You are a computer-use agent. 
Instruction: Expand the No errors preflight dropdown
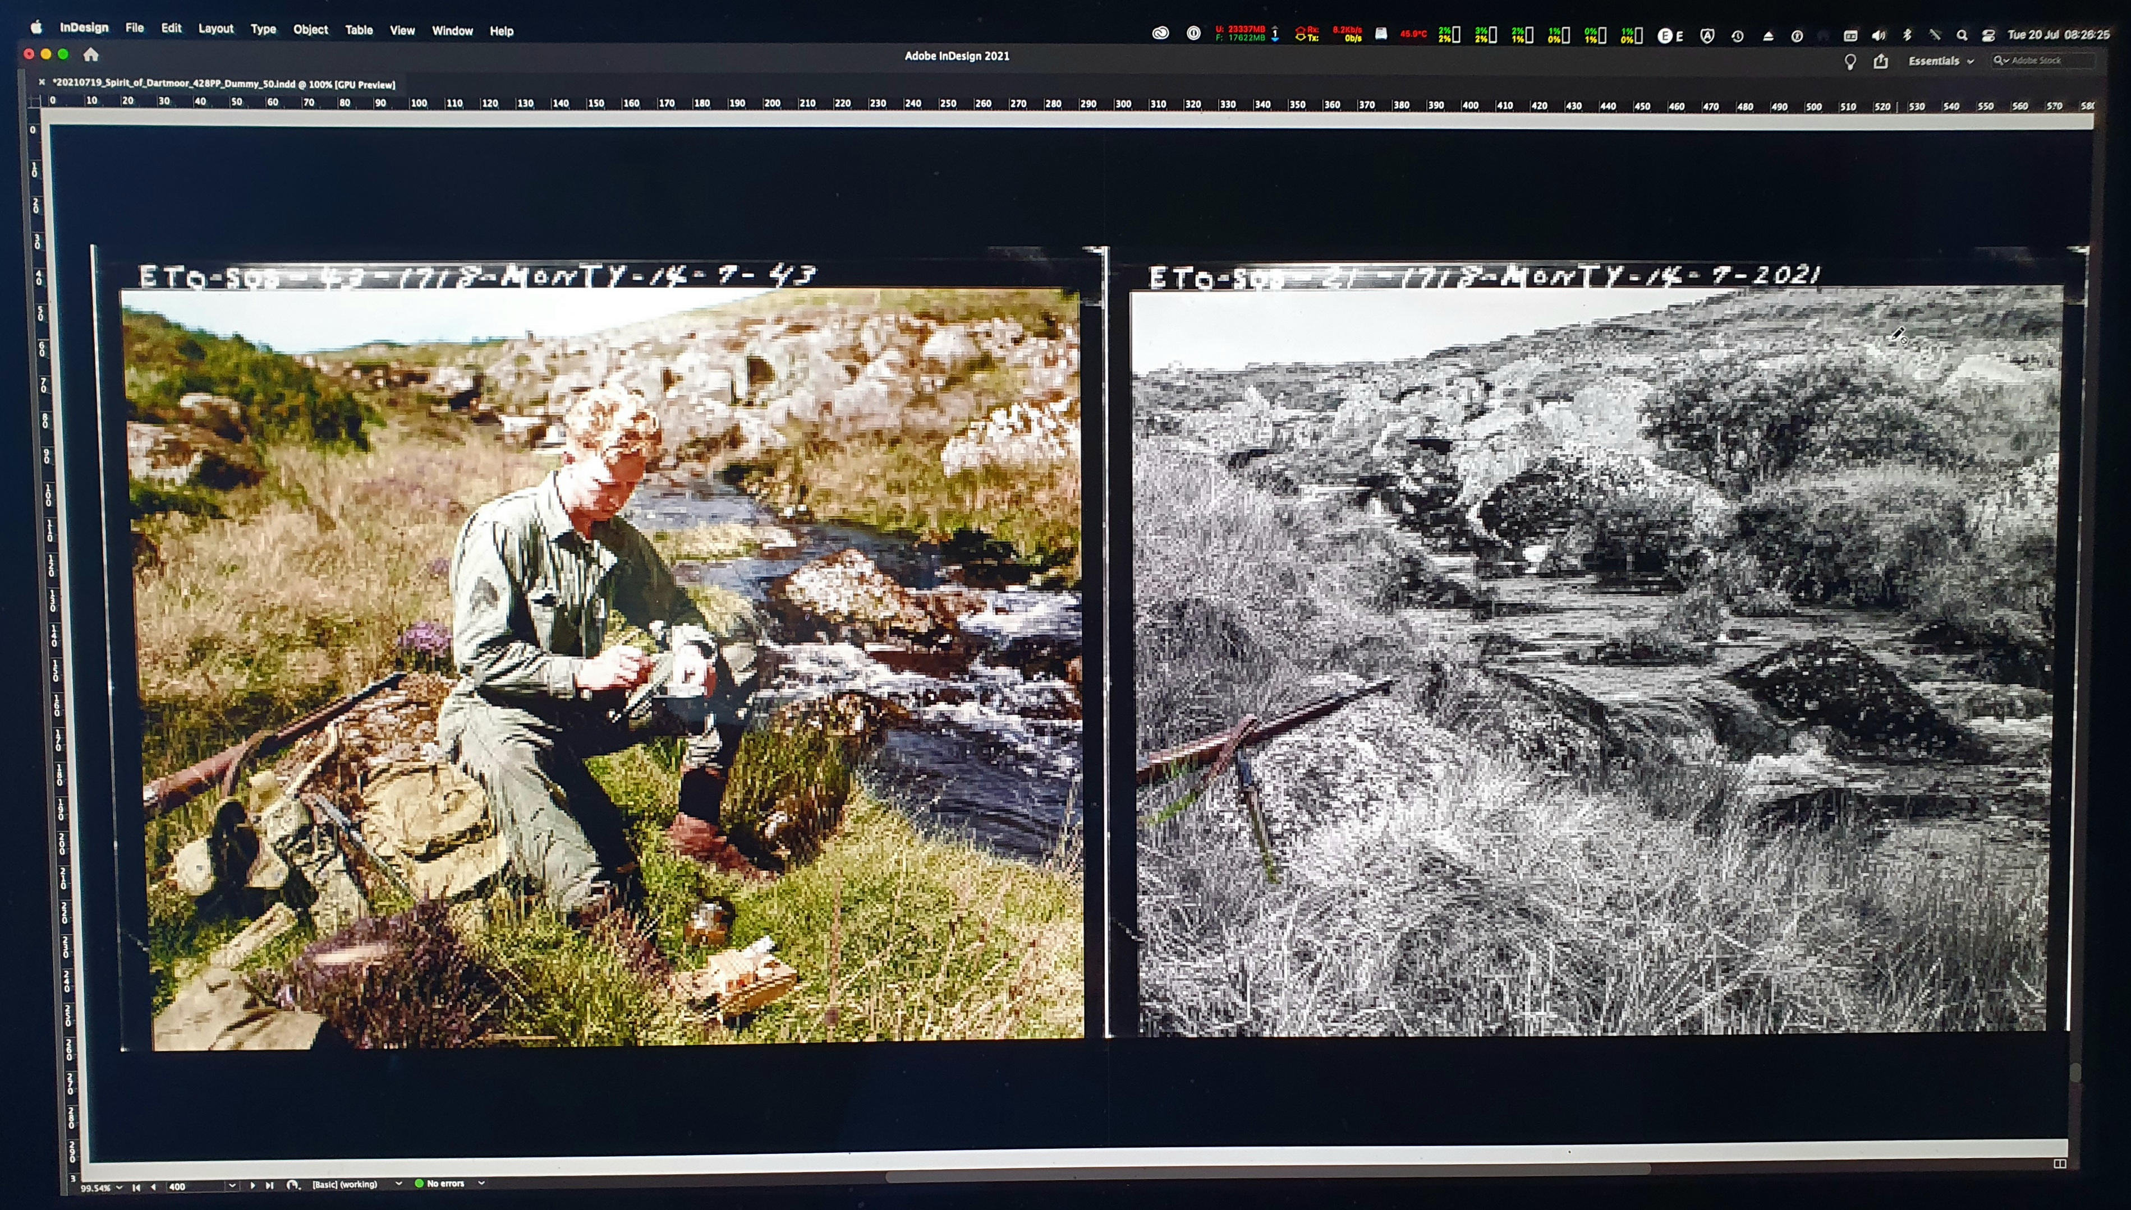pos(481,1183)
